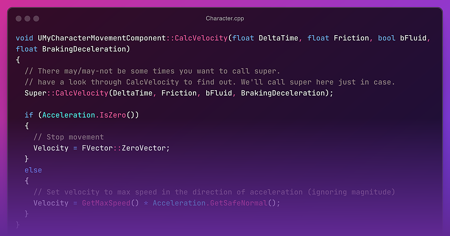Click the Super keyword in the Super::CalcVelocity call

[35, 93]
